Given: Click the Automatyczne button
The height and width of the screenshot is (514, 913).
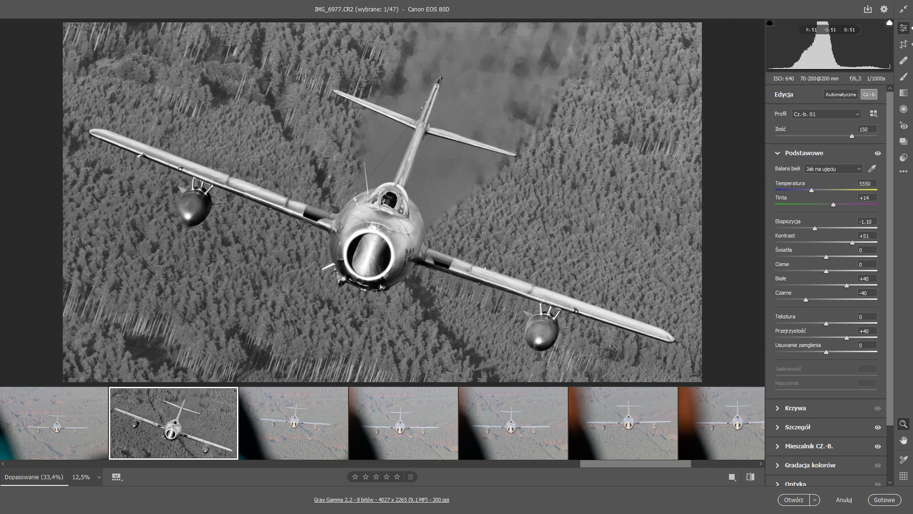Looking at the screenshot, I should (x=840, y=94).
